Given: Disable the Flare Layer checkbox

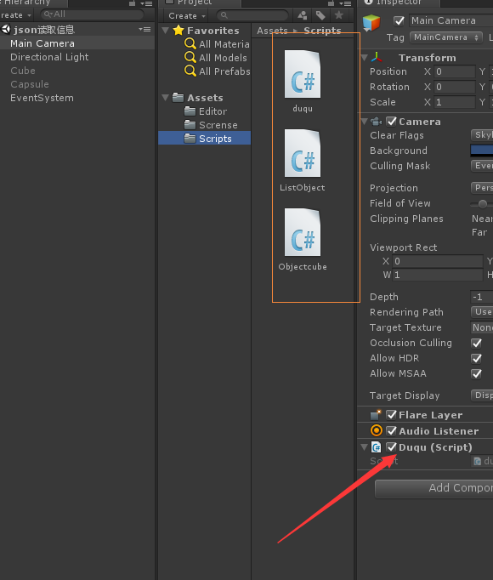Looking at the screenshot, I should click(x=391, y=415).
